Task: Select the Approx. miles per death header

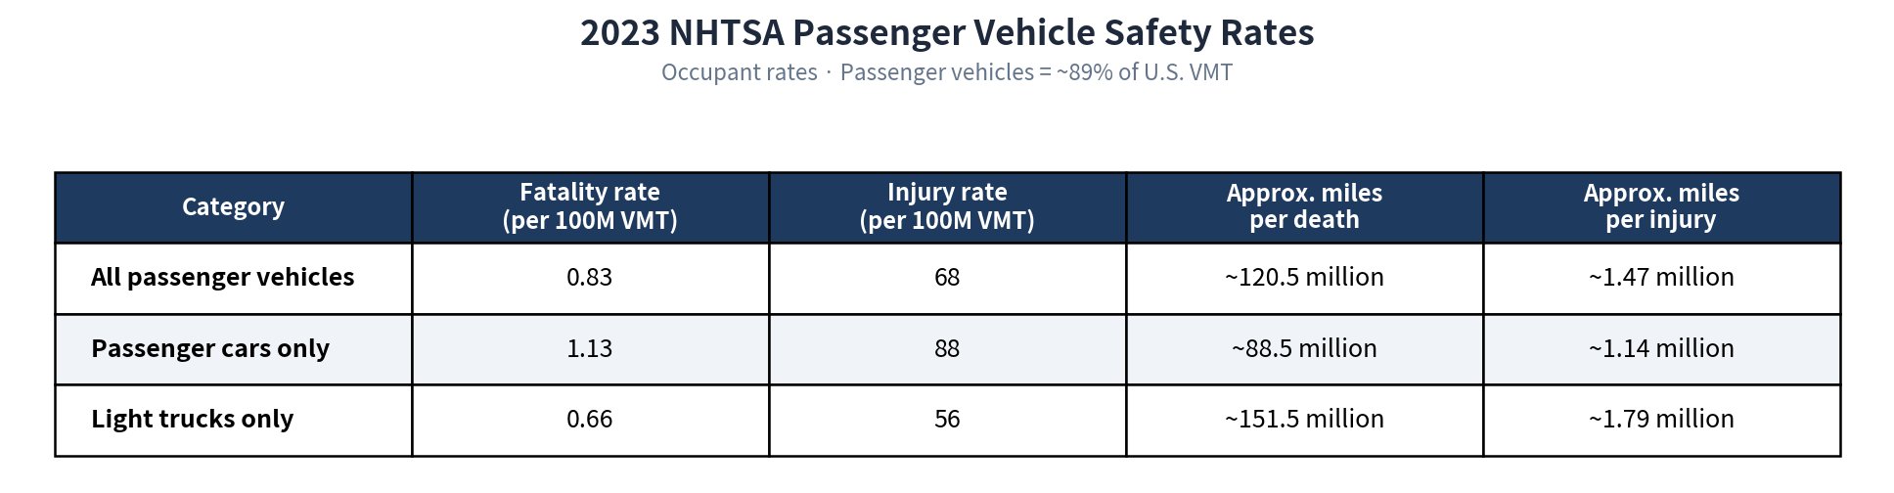Action: tap(1304, 207)
